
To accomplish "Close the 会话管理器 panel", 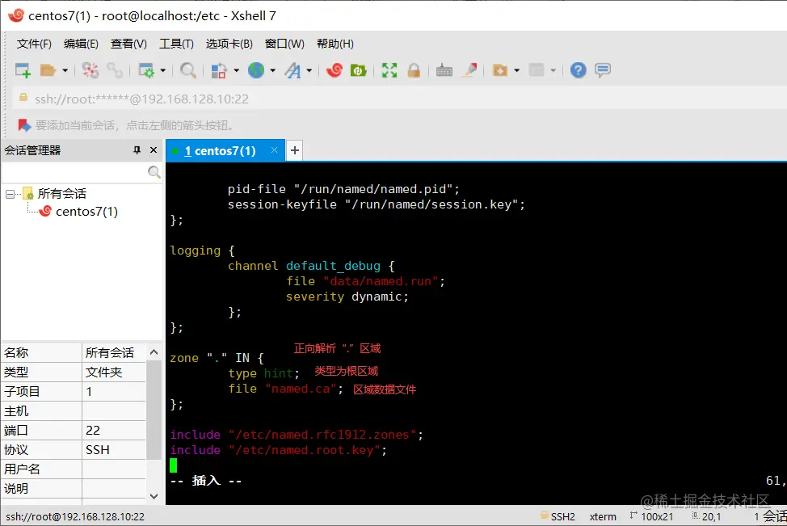I will point(154,150).
